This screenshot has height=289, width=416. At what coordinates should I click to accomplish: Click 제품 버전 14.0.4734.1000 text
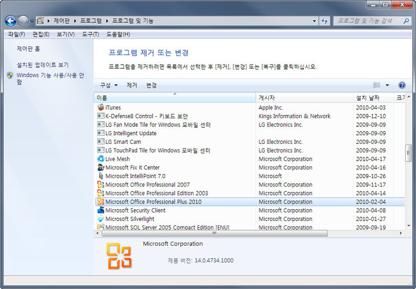200,260
